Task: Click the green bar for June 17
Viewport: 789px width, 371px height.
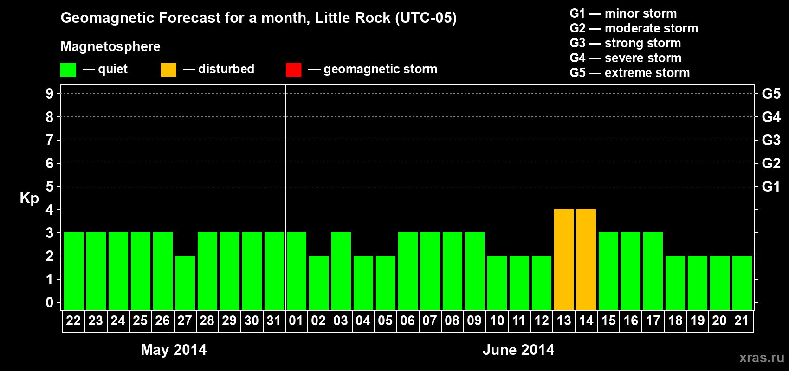Action: pos(653,271)
